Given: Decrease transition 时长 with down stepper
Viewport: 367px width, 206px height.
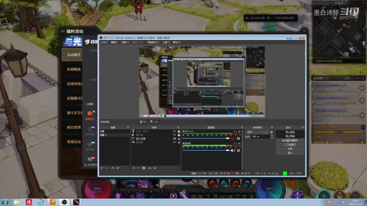Looking at the screenshot, I should tap(272, 138).
